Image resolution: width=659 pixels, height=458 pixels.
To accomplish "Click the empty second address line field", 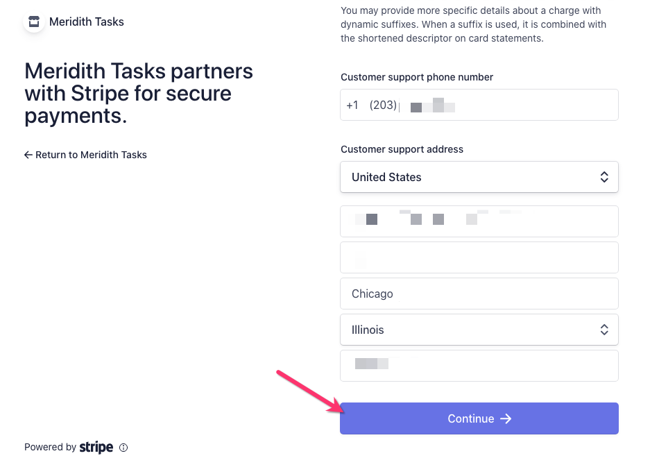I will click(479, 257).
